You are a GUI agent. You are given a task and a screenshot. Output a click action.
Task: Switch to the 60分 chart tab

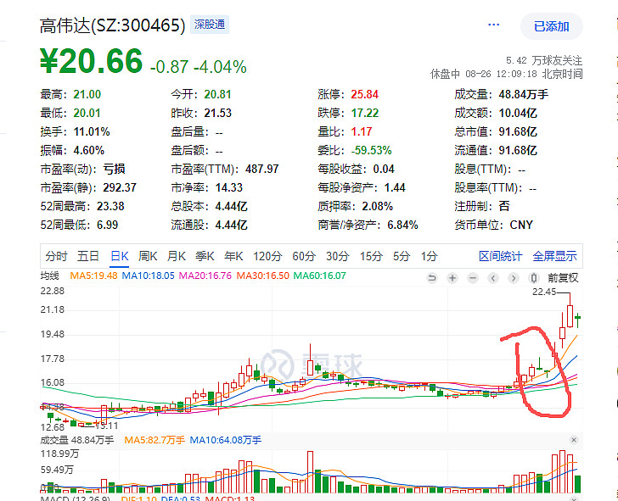tap(304, 257)
